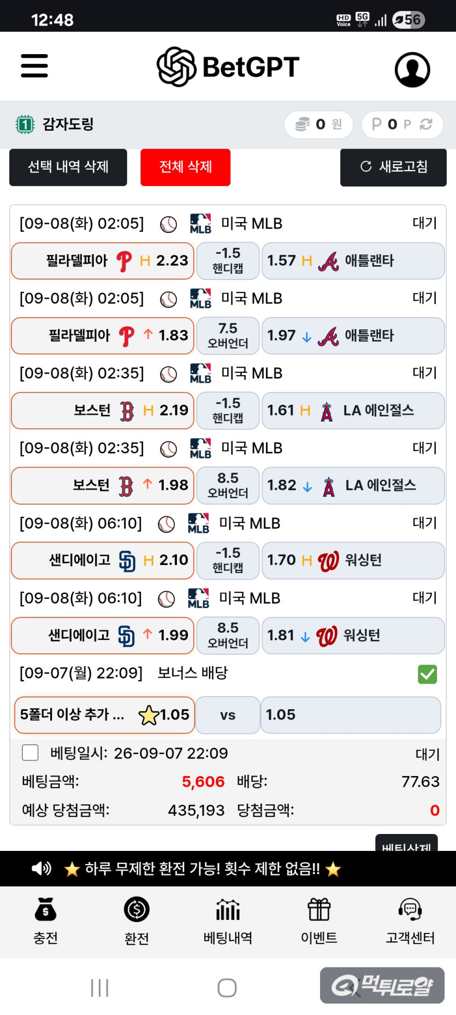Viewport: 456px width, 1015px height.
Task: Check the 베팅일시 bet selection checkbox
Action: [30, 752]
